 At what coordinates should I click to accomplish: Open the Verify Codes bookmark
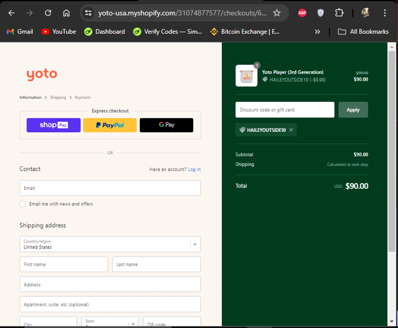pyautogui.click(x=167, y=32)
